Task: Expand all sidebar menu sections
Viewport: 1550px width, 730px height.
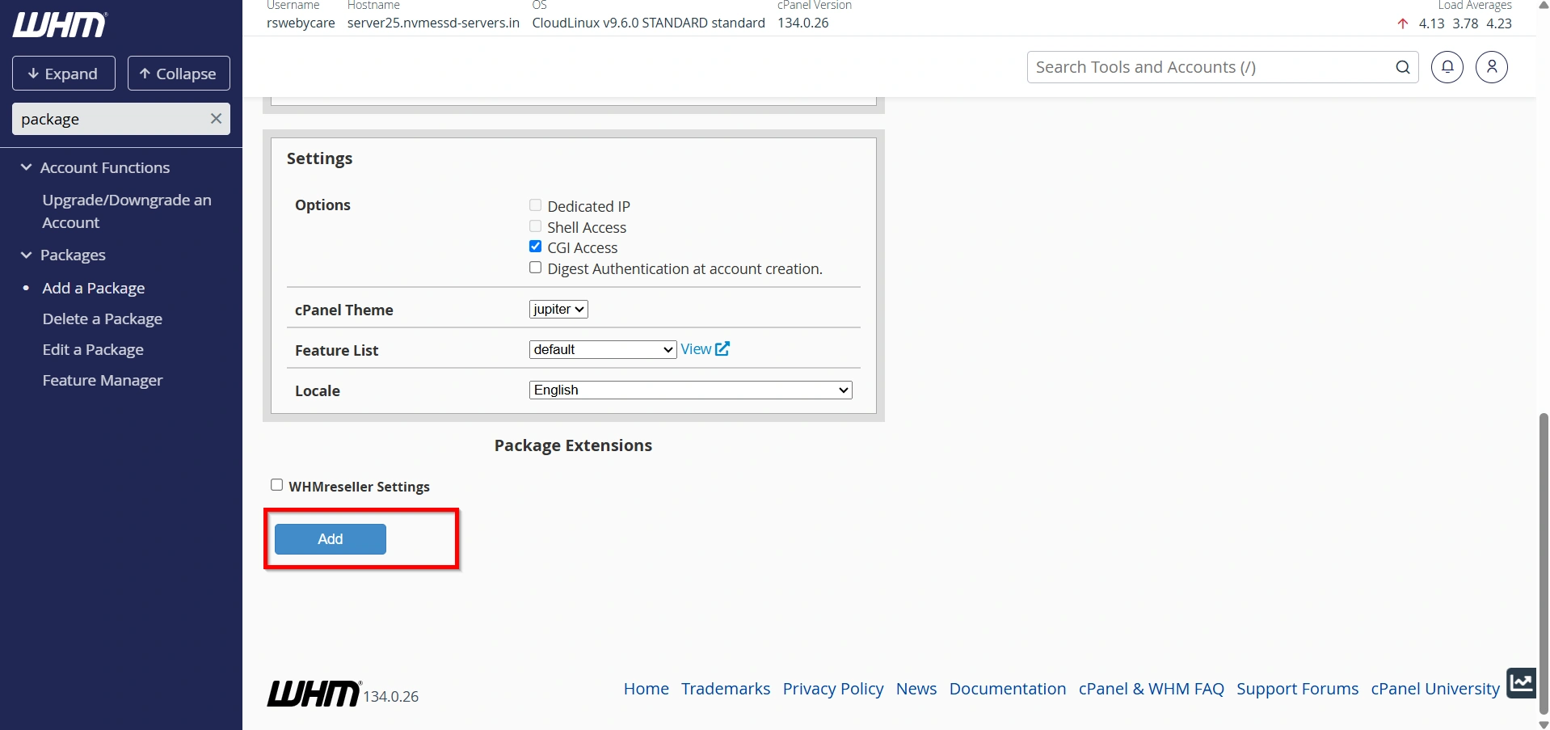Action: pyautogui.click(x=64, y=74)
